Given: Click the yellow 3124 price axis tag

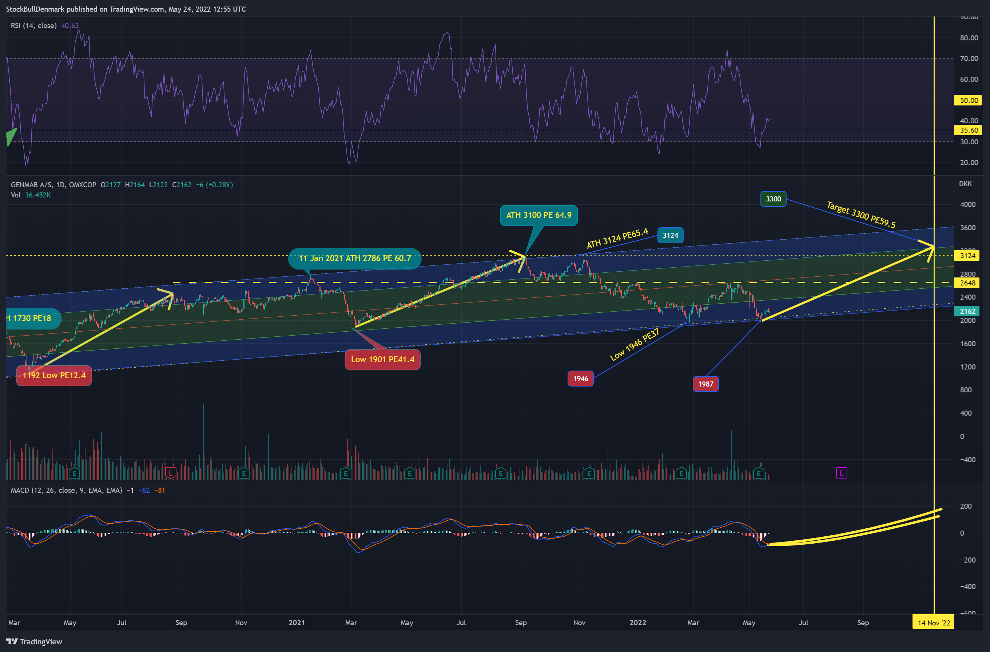Looking at the screenshot, I should click(967, 256).
